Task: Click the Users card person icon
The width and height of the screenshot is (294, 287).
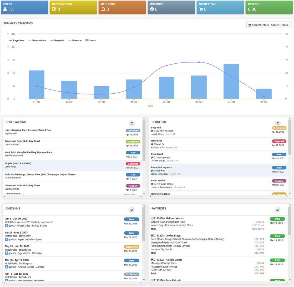Action: tap(5, 9)
